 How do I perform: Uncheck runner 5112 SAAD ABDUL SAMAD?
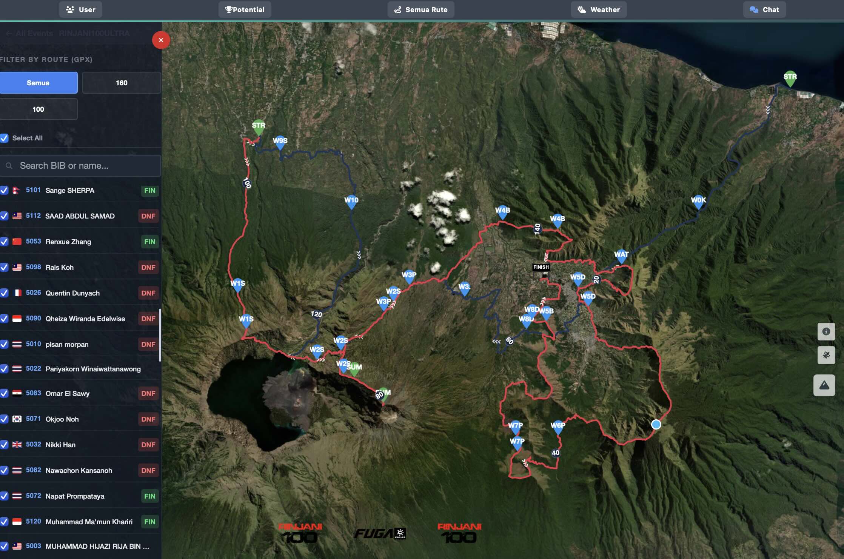pyautogui.click(x=4, y=216)
